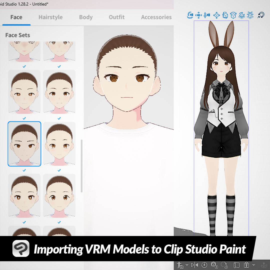Toggle the magnet snap icon
This screenshot has height=270, width=270.
point(261,15)
